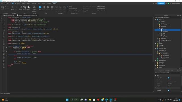Switch to the MODEL ribbon tab
This screenshot has height=102, width=182.
pyautogui.click(x=28, y=3)
